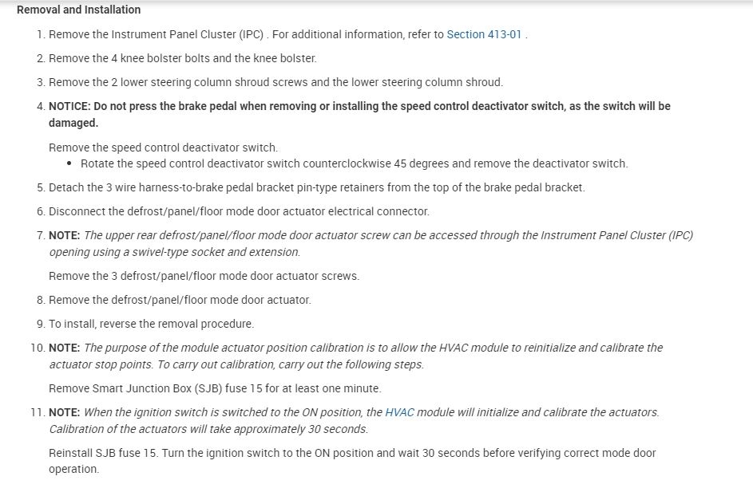Click "To install, reverse the removal procedure"
The width and height of the screenshot is (753, 488).
pos(151,324)
